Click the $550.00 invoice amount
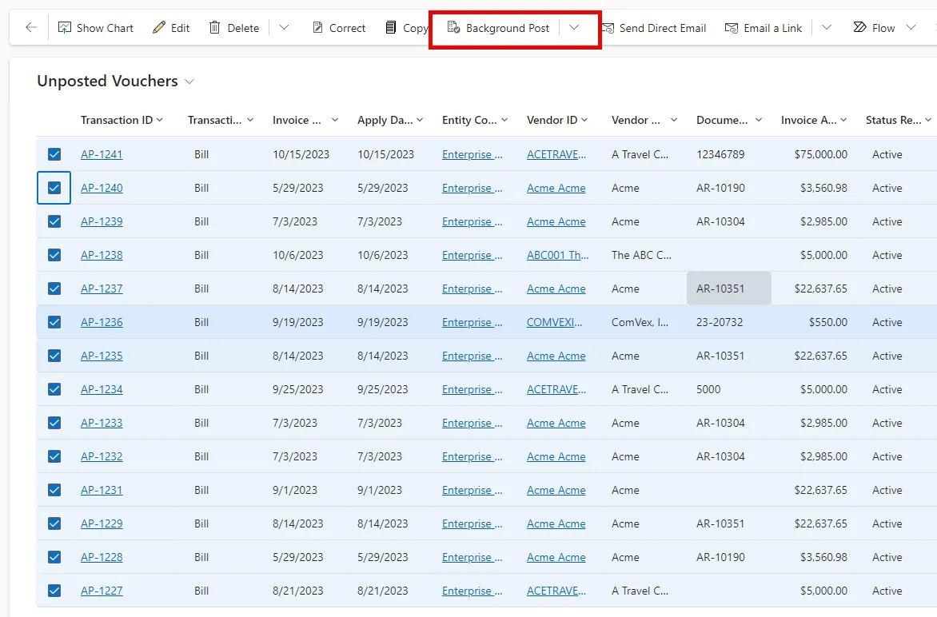The width and height of the screenshot is (937, 617). [827, 322]
